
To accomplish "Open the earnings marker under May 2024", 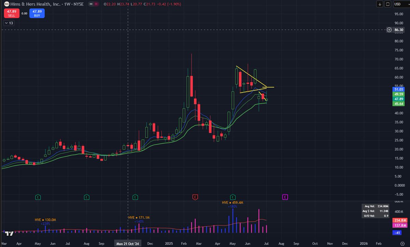I will (x=38, y=197).
